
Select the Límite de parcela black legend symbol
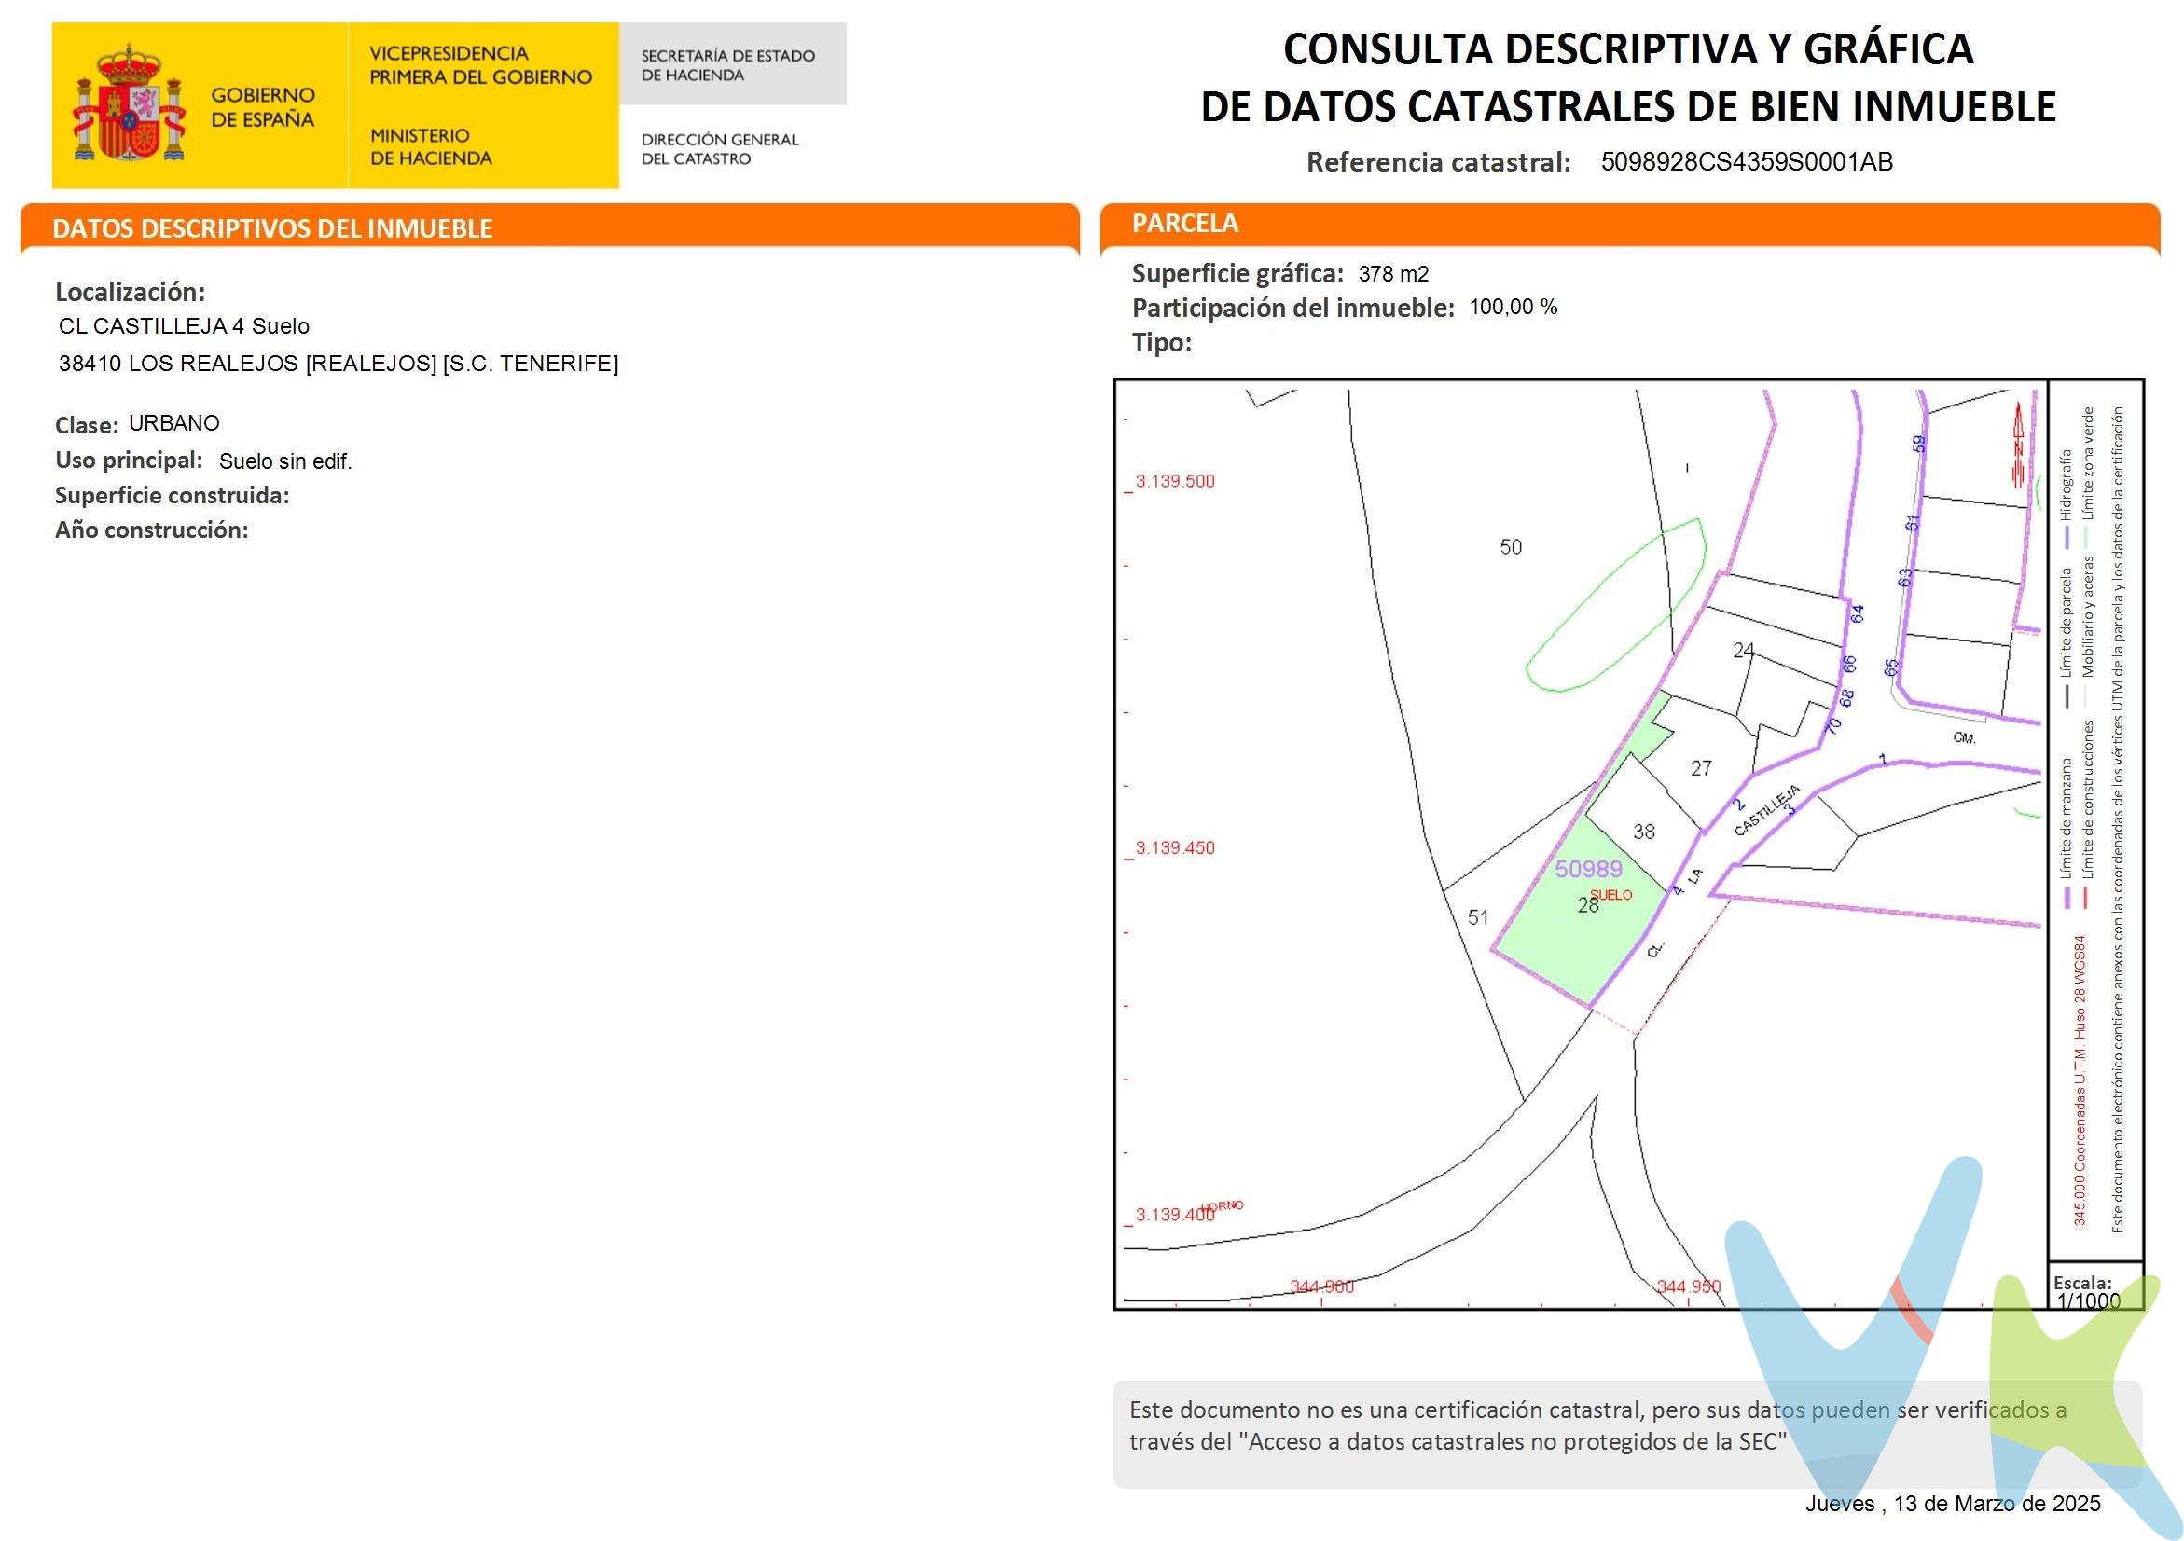pos(2068,695)
